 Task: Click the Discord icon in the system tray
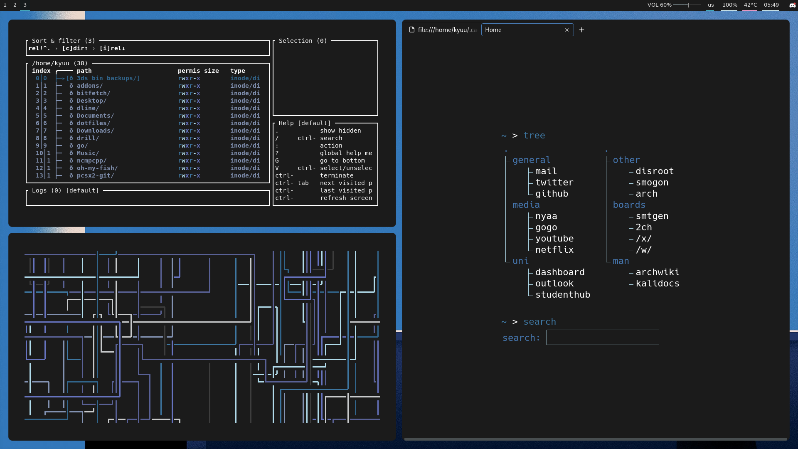792,5
